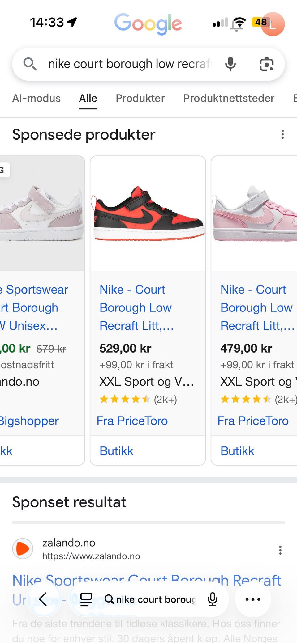Open the bottom three-dot more menu
The height and width of the screenshot is (643, 297).
point(253,599)
